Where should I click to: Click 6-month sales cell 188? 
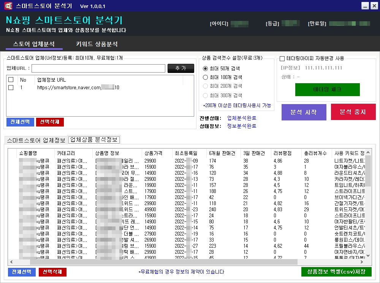212,191
